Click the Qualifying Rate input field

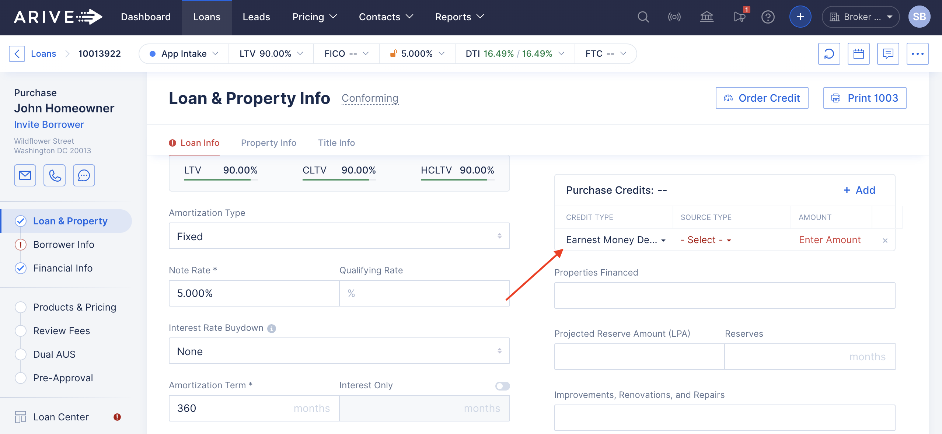pyautogui.click(x=424, y=293)
